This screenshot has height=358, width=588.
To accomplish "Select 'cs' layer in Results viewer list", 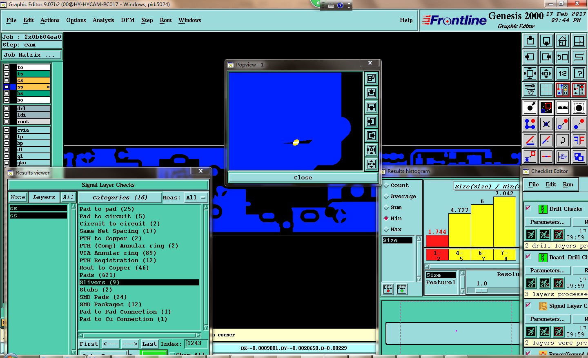I will tap(38, 208).
